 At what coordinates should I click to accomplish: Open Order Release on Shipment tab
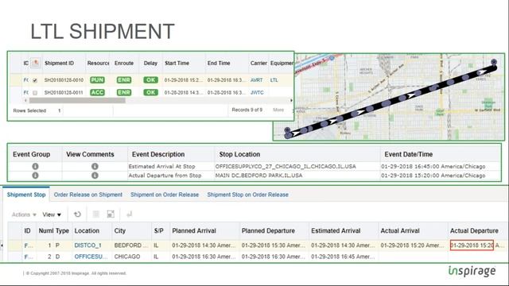click(x=88, y=195)
